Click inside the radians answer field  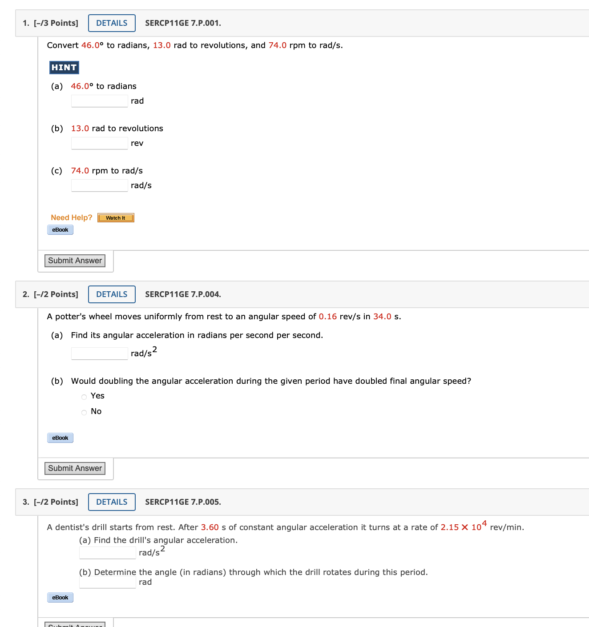click(x=99, y=101)
